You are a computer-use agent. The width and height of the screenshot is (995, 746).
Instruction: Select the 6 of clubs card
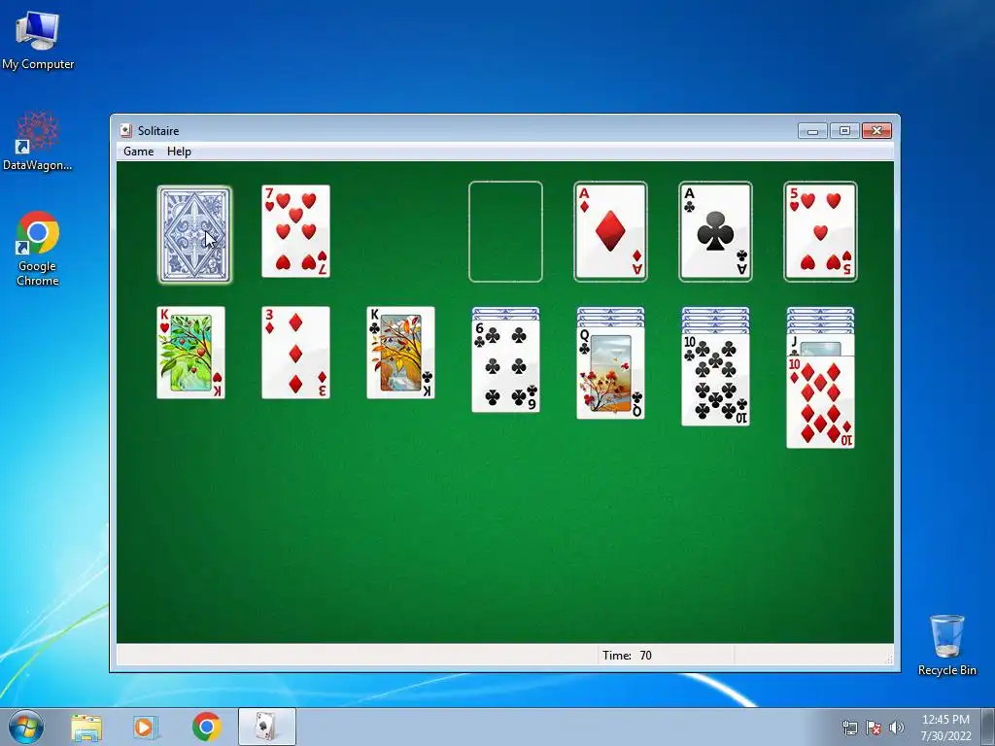[x=505, y=366]
